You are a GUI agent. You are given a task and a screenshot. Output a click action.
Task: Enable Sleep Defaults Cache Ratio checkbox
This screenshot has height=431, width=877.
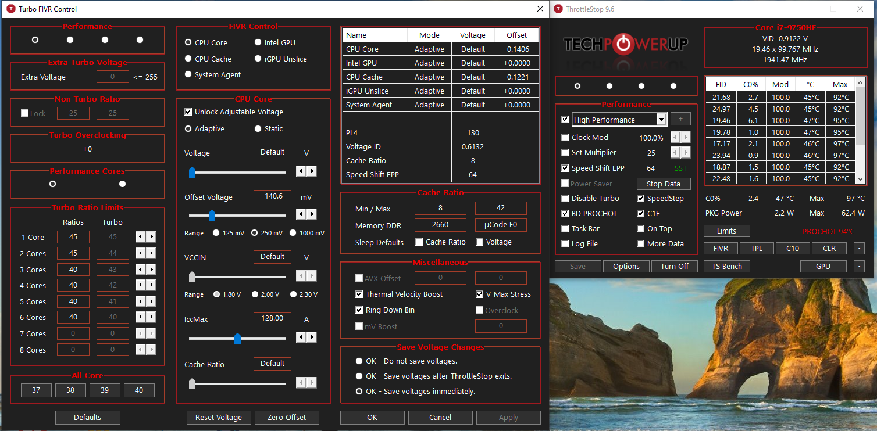419,242
